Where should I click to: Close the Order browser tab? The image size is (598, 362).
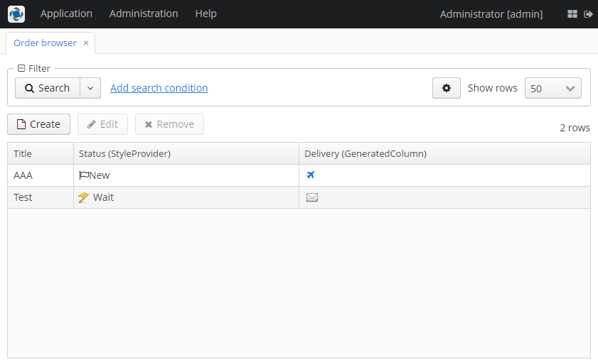(86, 43)
